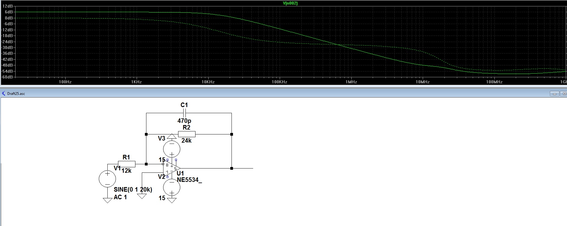This screenshot has width=567, height=226.
Task: Click the 0dB vertical axis label
Action: point(9,18)
